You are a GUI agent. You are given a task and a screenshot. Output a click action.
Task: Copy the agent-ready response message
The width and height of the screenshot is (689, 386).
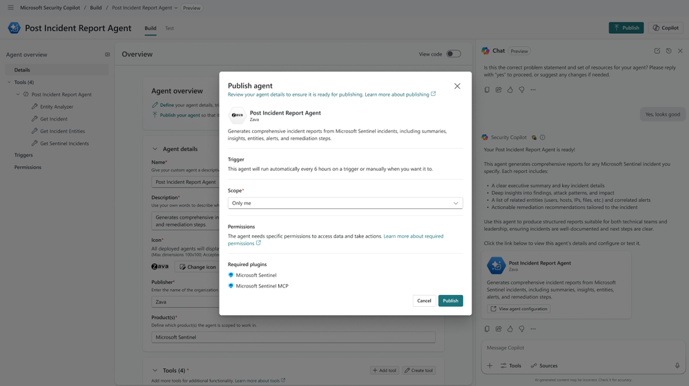tap(487, 329)
